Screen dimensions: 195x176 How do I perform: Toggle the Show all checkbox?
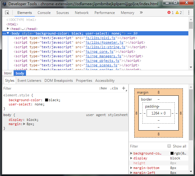pos(169,146)
